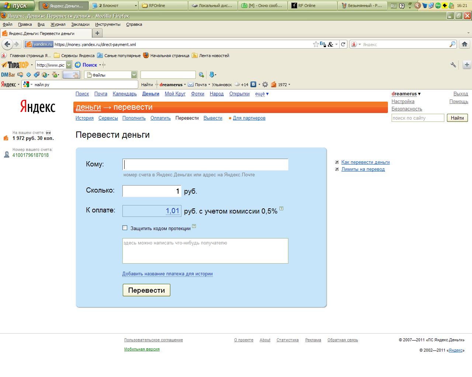Viewport: 472px width, 377px height.
Task: Click the ampersand icon in address bar
Action: [x=330, y=44]
